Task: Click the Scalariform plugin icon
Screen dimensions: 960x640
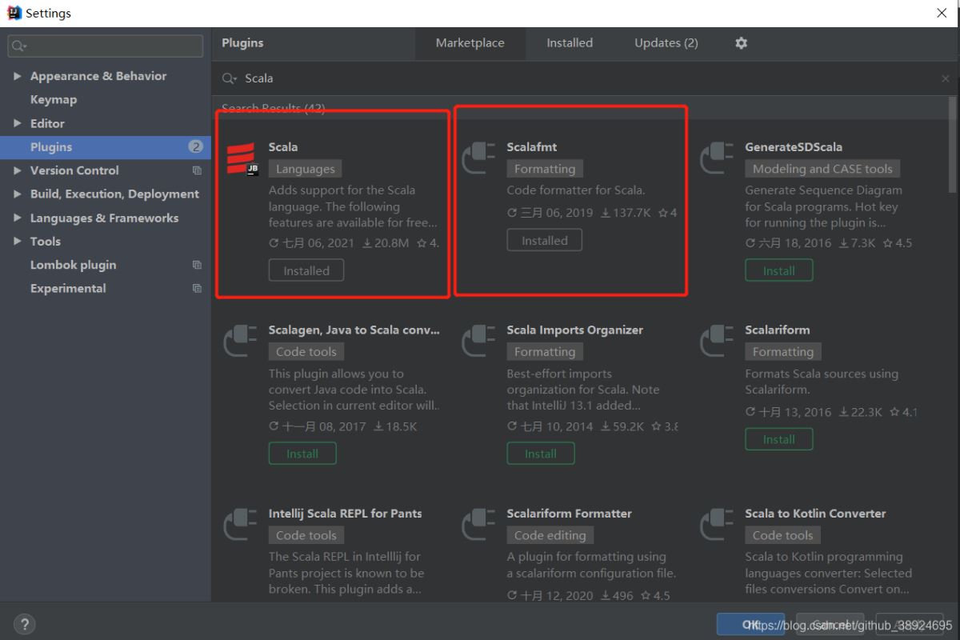Action: point(718,342)
